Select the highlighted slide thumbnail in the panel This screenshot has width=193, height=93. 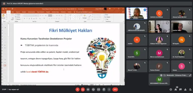point(5,65)
